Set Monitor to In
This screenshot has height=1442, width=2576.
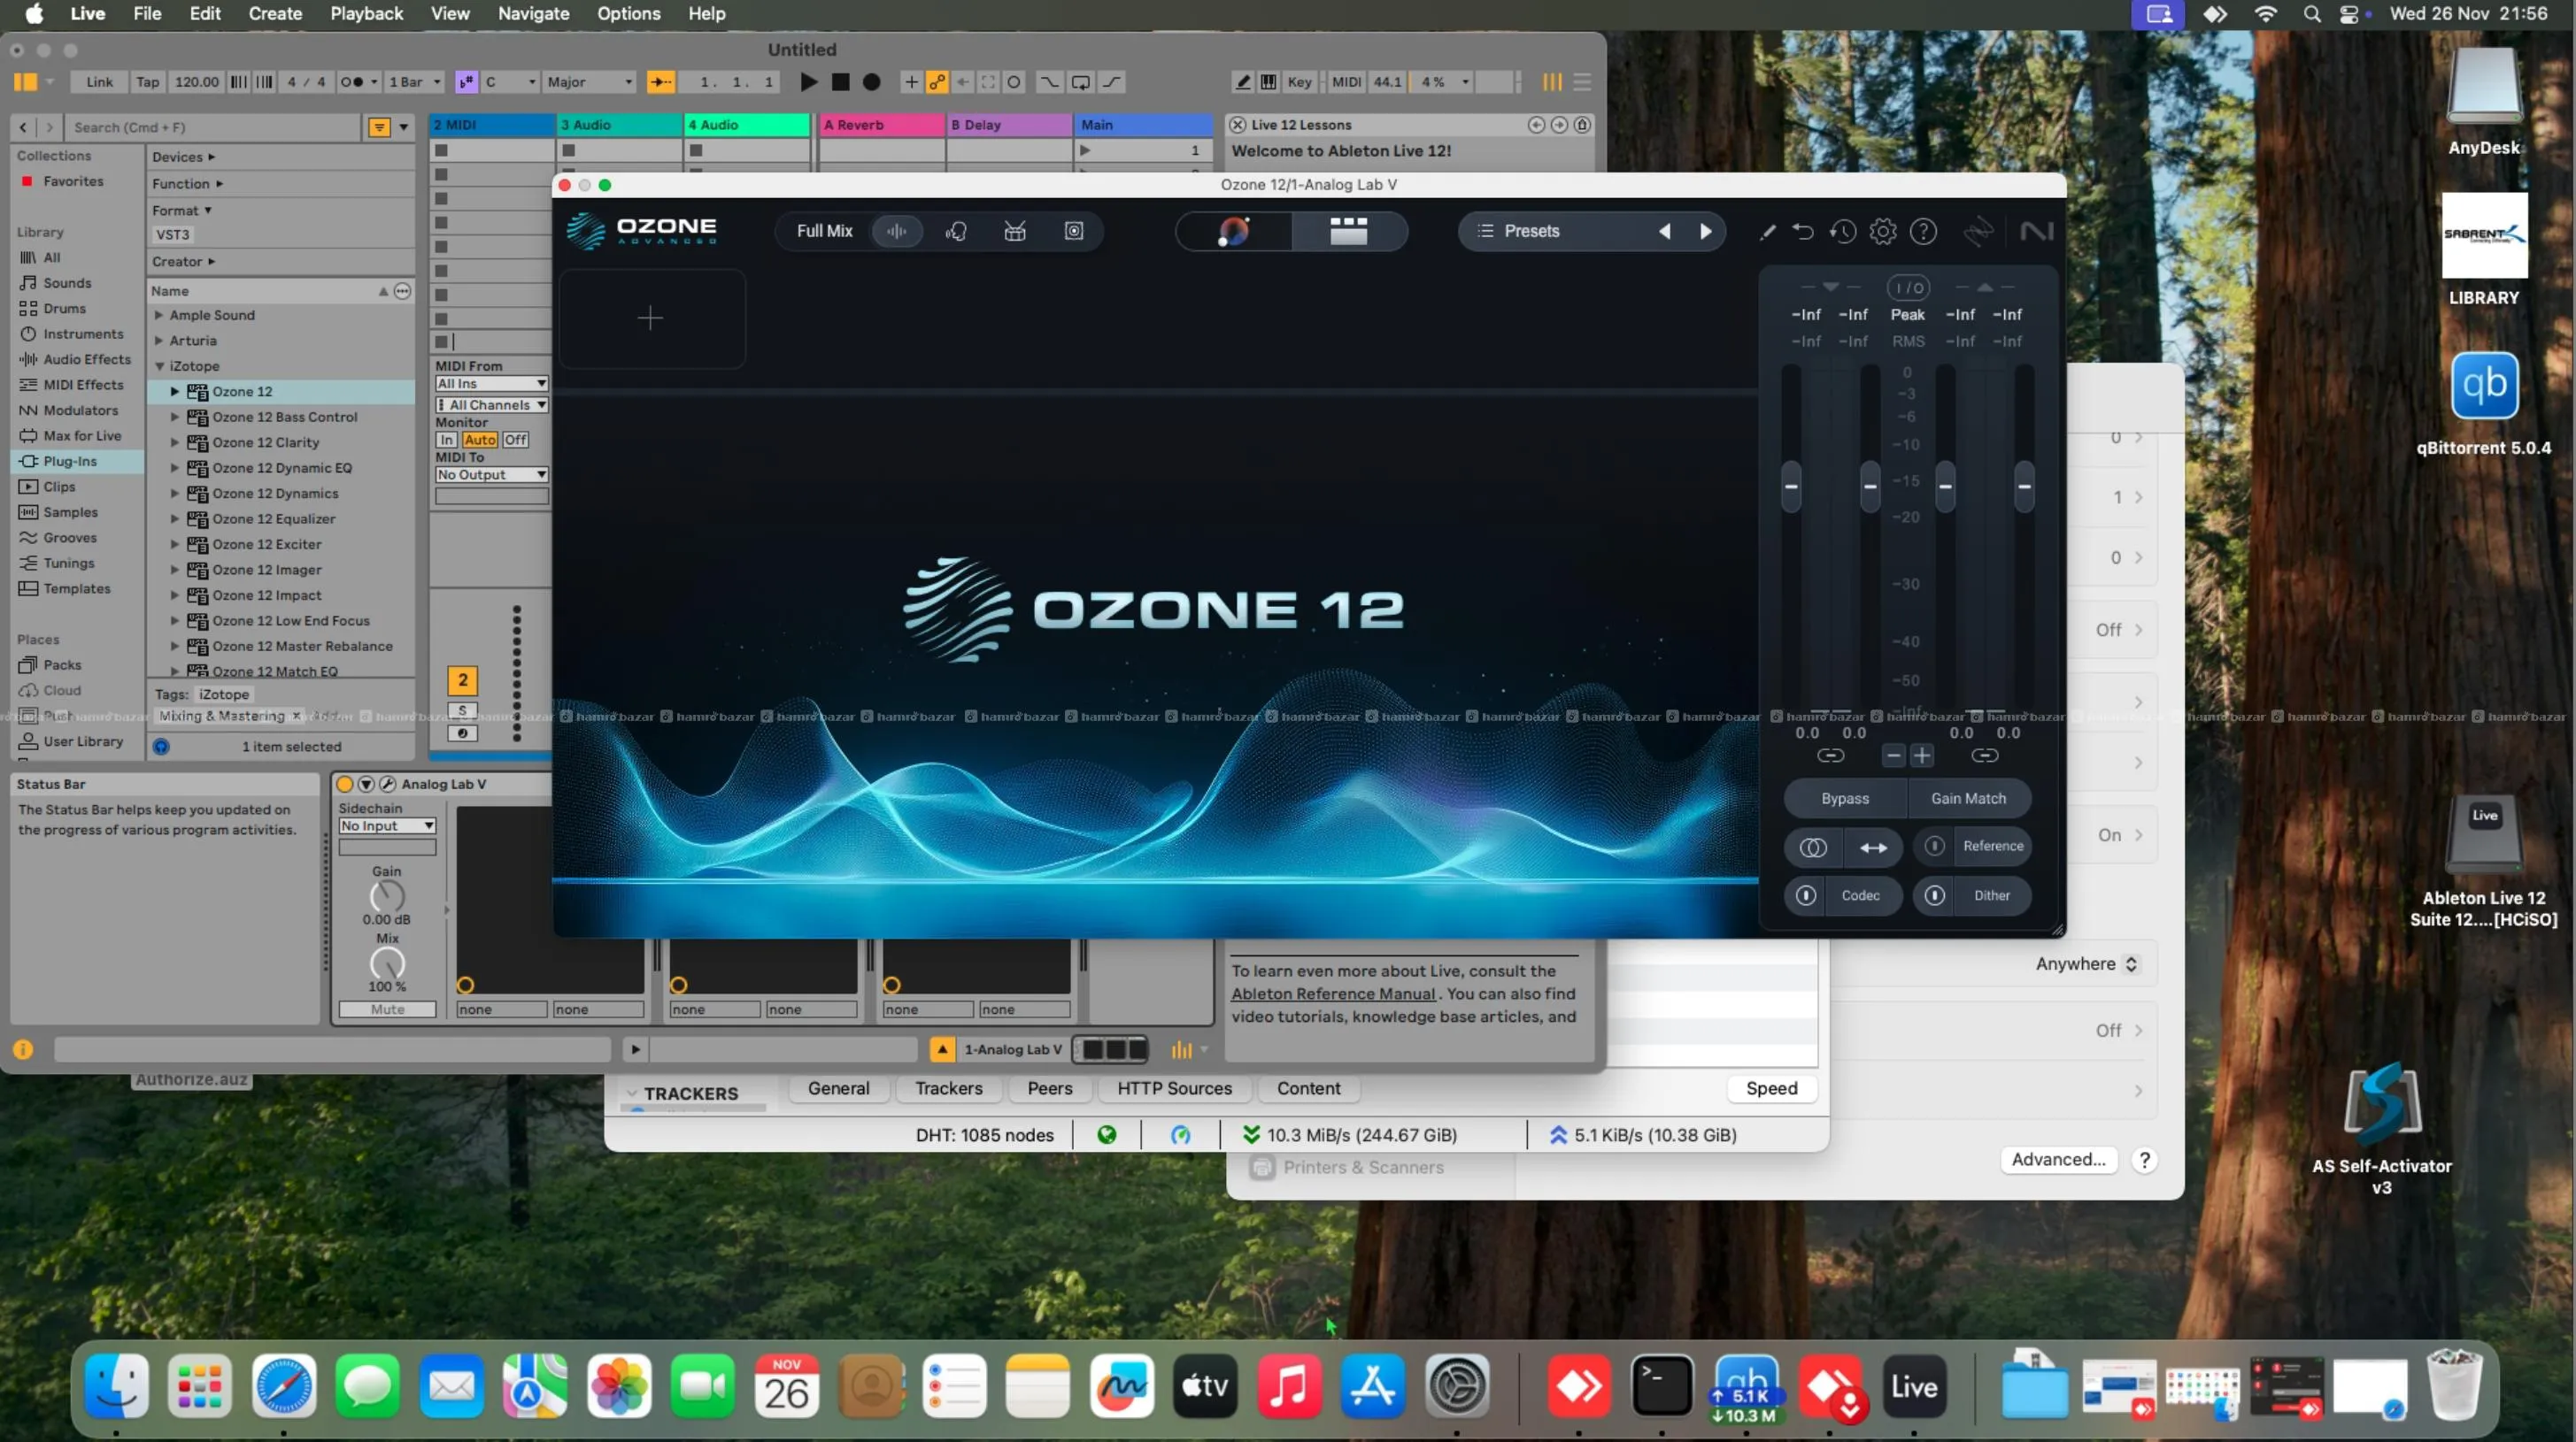446,440
